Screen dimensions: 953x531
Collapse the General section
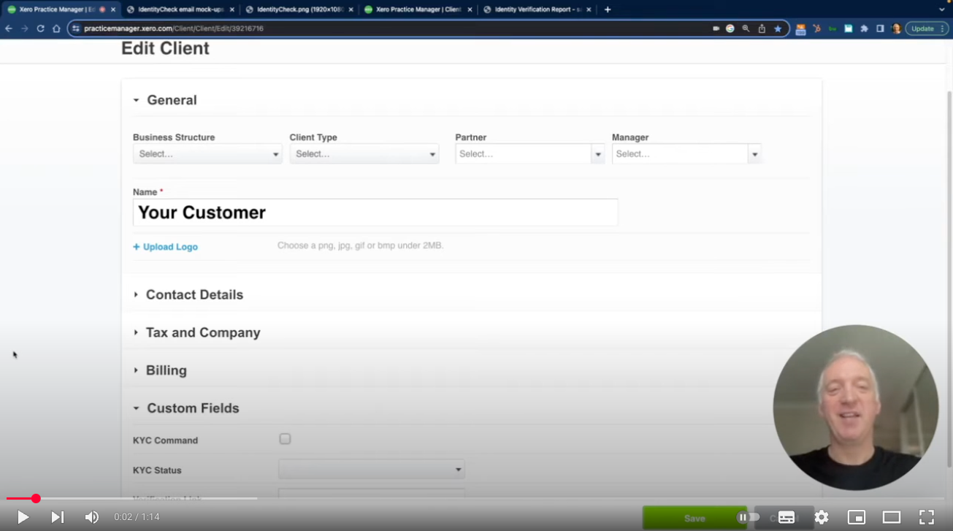165,100
